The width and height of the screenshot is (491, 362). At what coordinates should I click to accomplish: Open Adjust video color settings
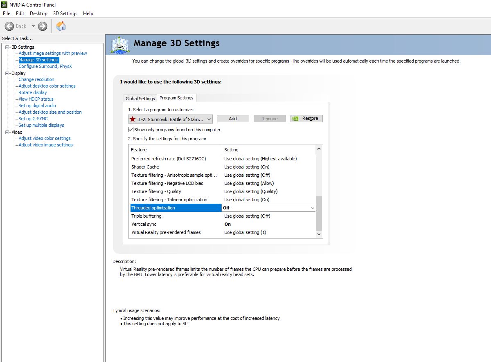tap(45, 138)
